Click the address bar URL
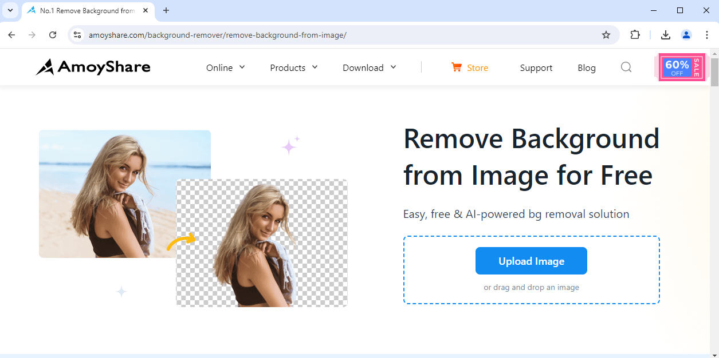The image size is (719, 358). tap(218, 35)
